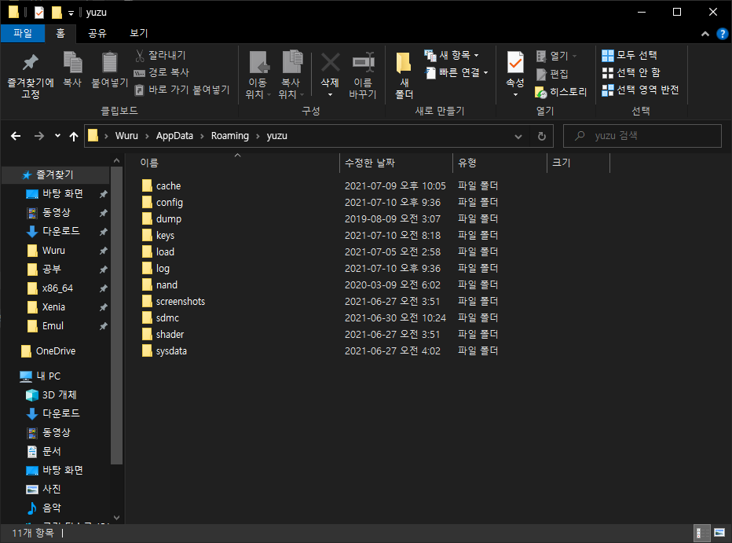Image resolution: width=732 pixels, height=543 pixels.
Task: Go up one folder level arrow
Action: 74,136
